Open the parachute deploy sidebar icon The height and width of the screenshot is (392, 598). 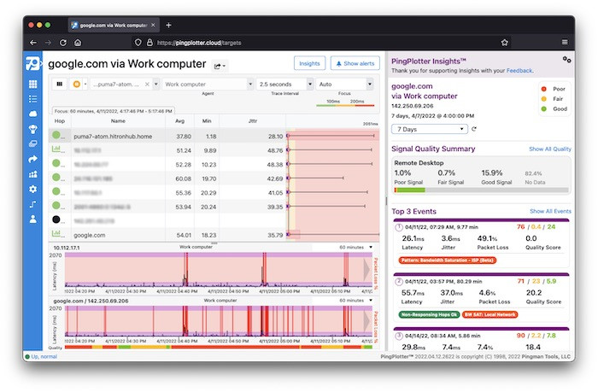(33, 129)
